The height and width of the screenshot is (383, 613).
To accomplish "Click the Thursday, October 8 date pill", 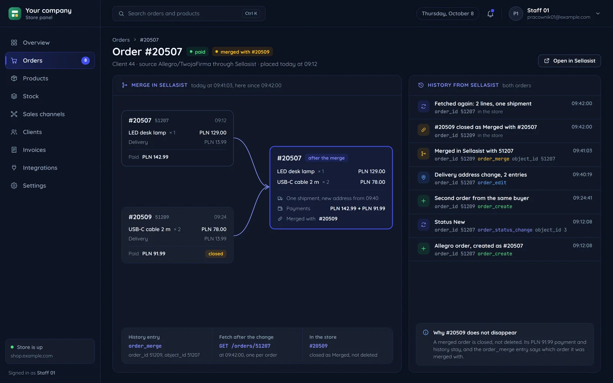I will tap(447, 13).
